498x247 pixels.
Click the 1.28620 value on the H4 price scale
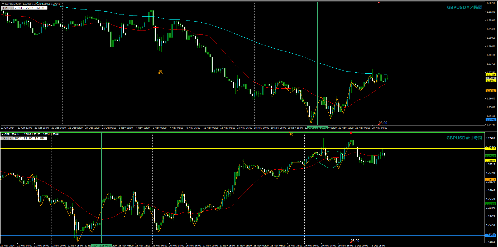[x=491, y=47]
